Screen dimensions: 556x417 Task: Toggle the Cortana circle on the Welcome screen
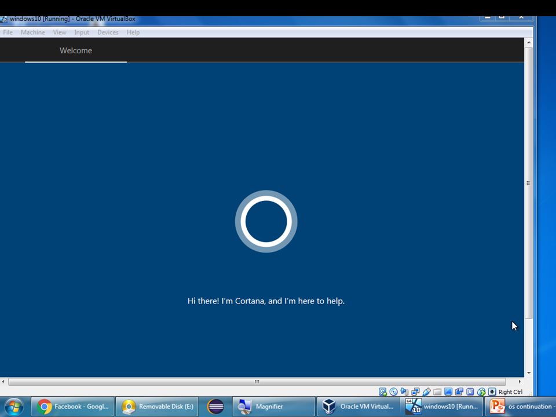pos(266,221)
